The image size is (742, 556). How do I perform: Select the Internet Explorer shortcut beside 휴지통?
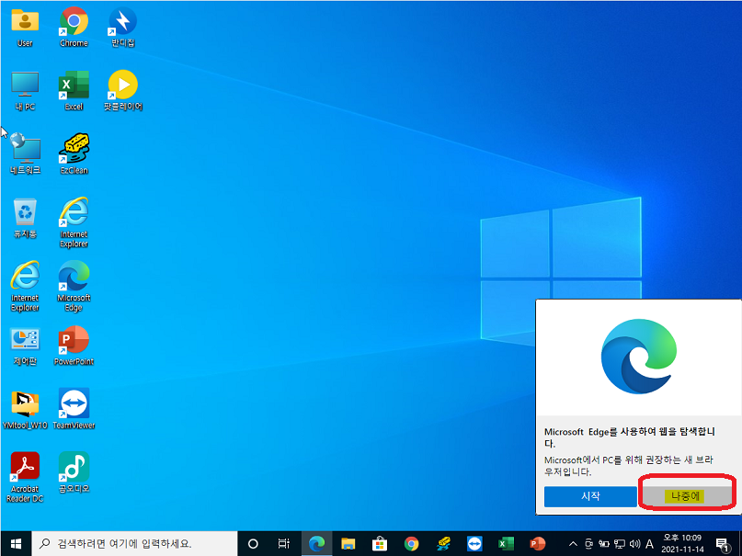click(74, 222)
